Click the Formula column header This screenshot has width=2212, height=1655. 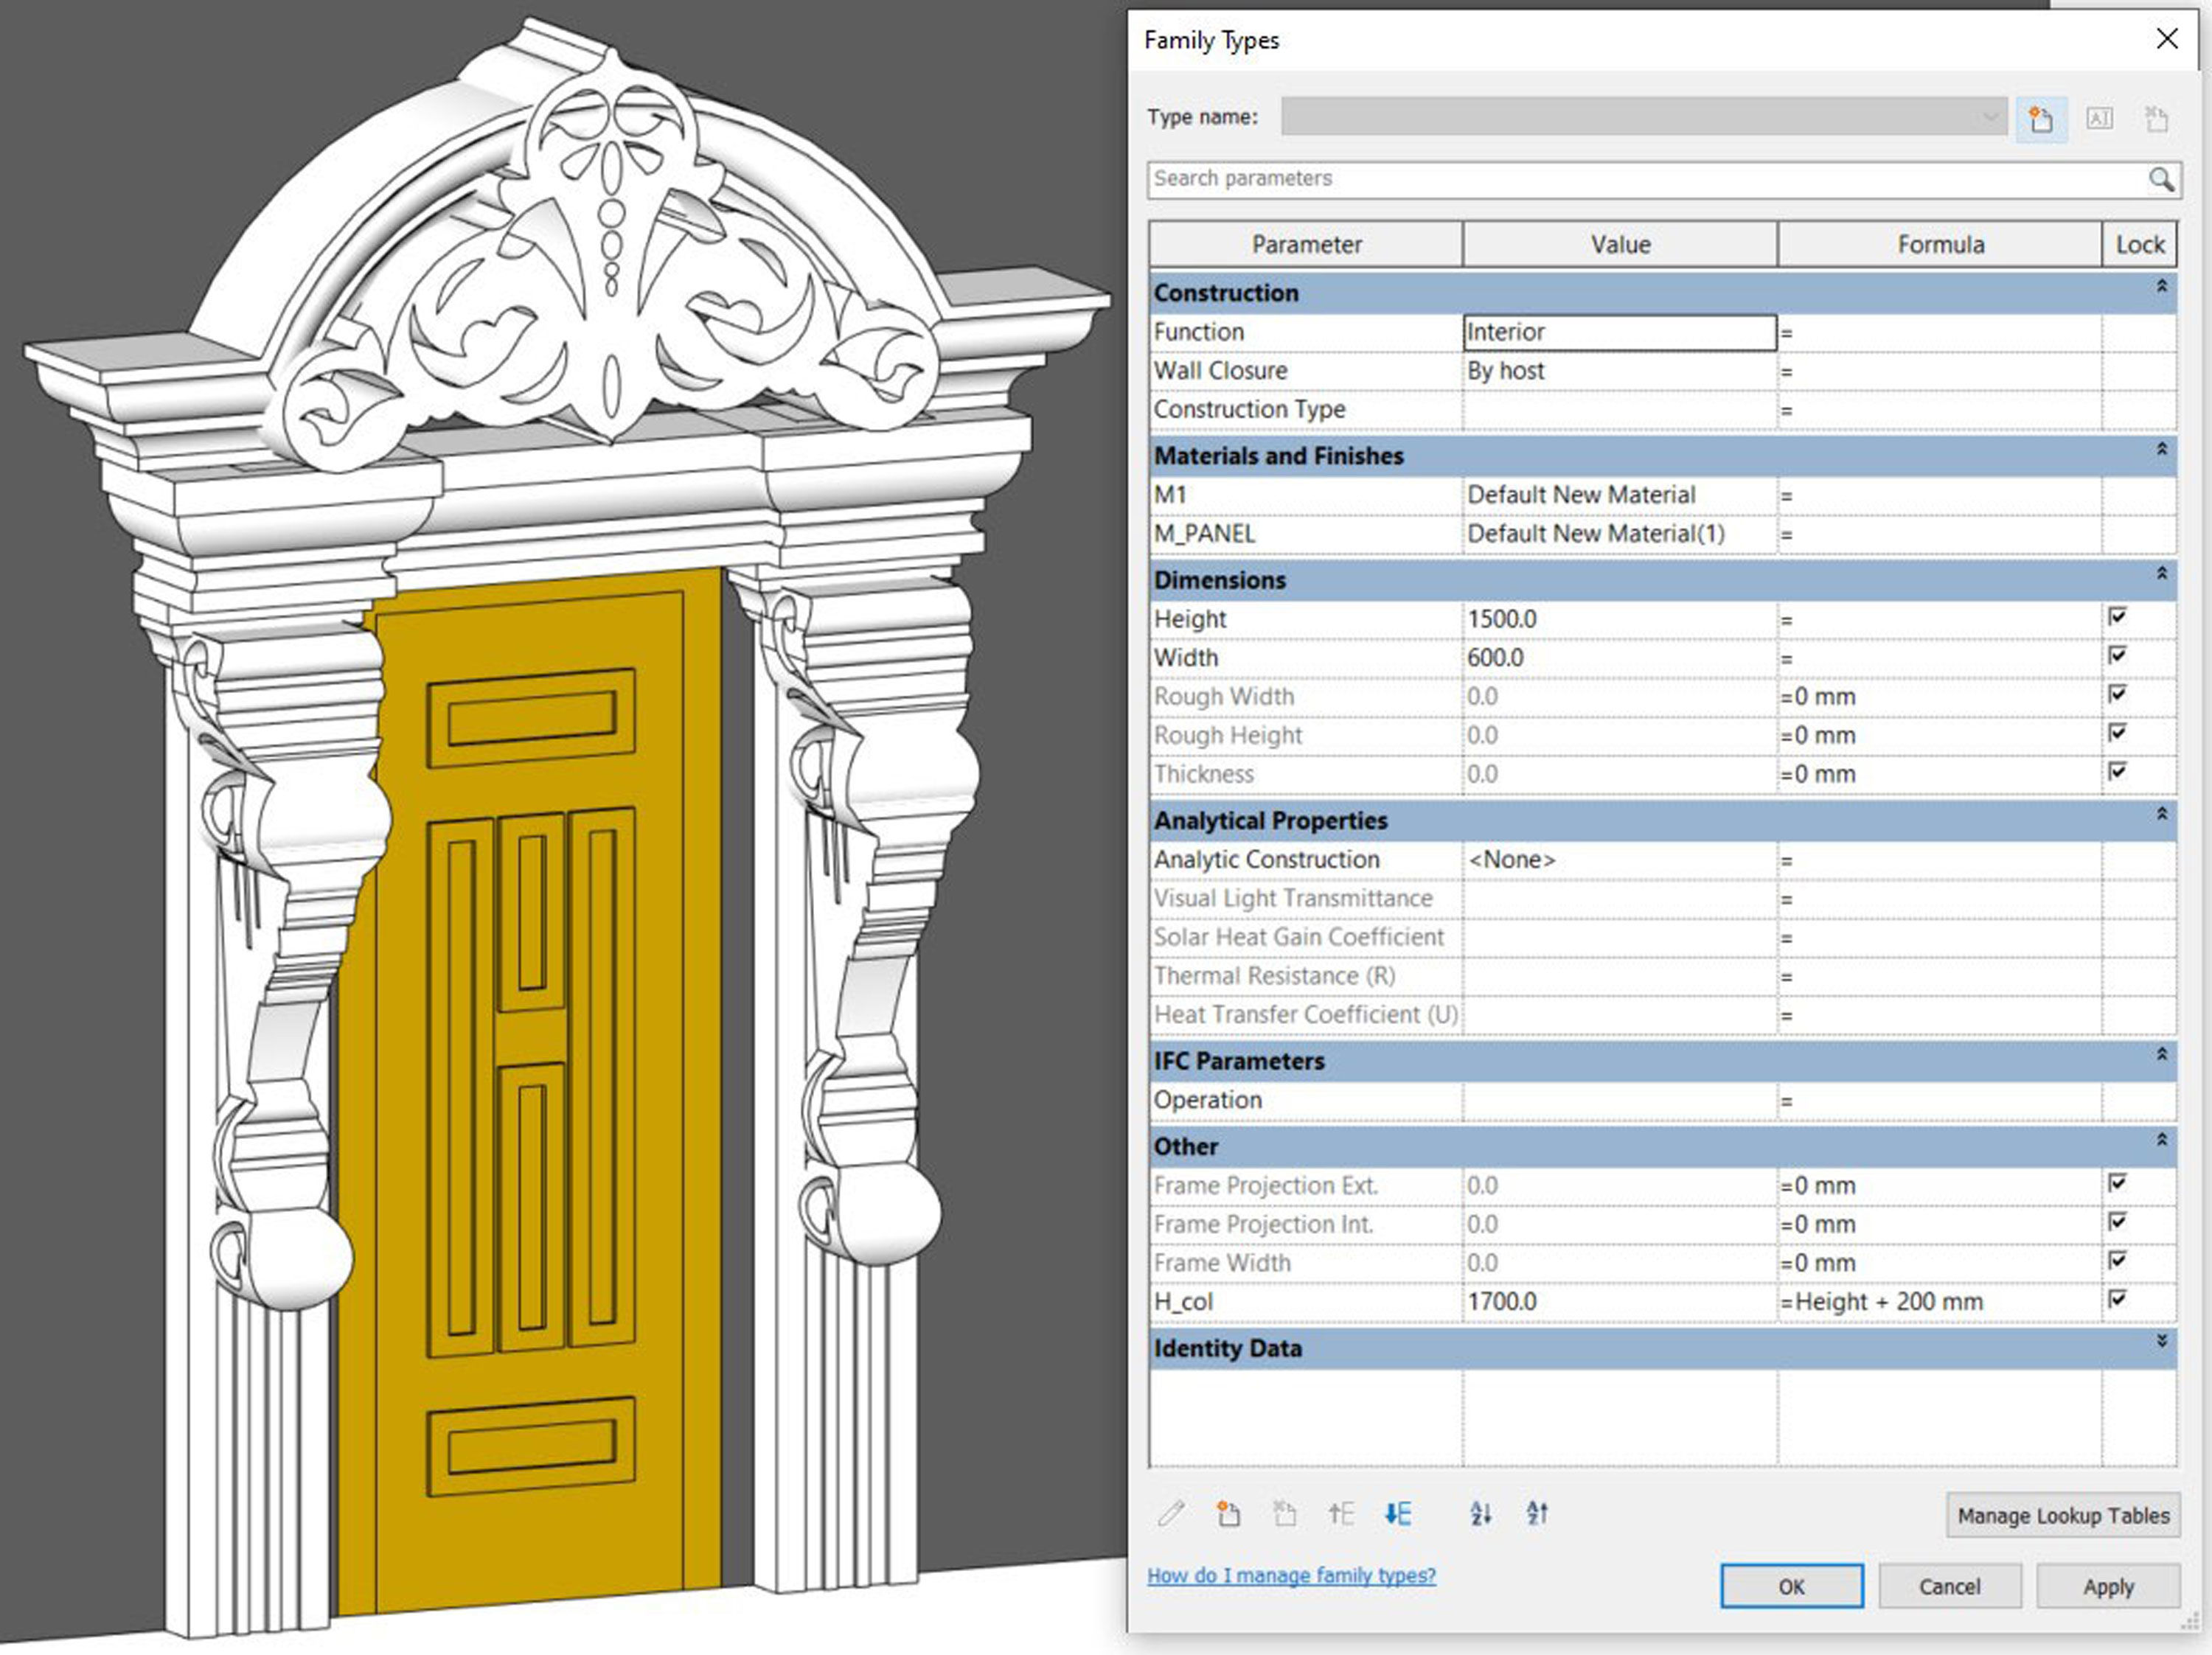(x=1940, y=245)
